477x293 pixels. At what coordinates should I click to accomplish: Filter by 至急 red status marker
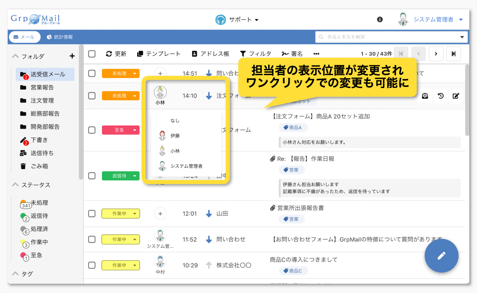click(23, 255)
